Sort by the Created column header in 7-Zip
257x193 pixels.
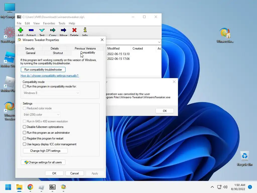point(143,49)
